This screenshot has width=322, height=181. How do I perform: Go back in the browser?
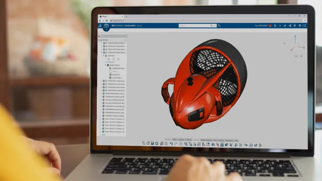coord(100,21)
